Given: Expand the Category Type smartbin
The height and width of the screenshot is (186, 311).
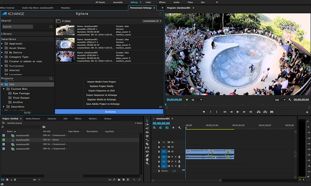Looking at the screenshot, I should [x=2, y=57].
